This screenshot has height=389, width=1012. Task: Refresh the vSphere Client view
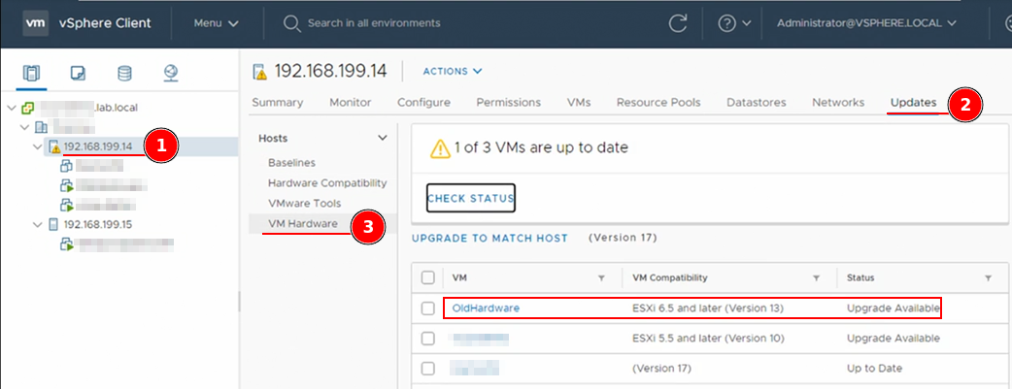(x=678, y=23)
